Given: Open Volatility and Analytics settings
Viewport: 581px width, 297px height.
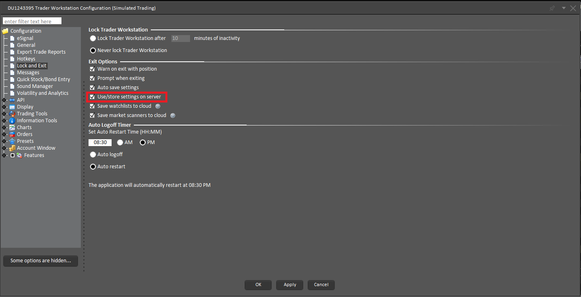Looking at the screenshot, I should pyautogui.click(x=42, y=93).
